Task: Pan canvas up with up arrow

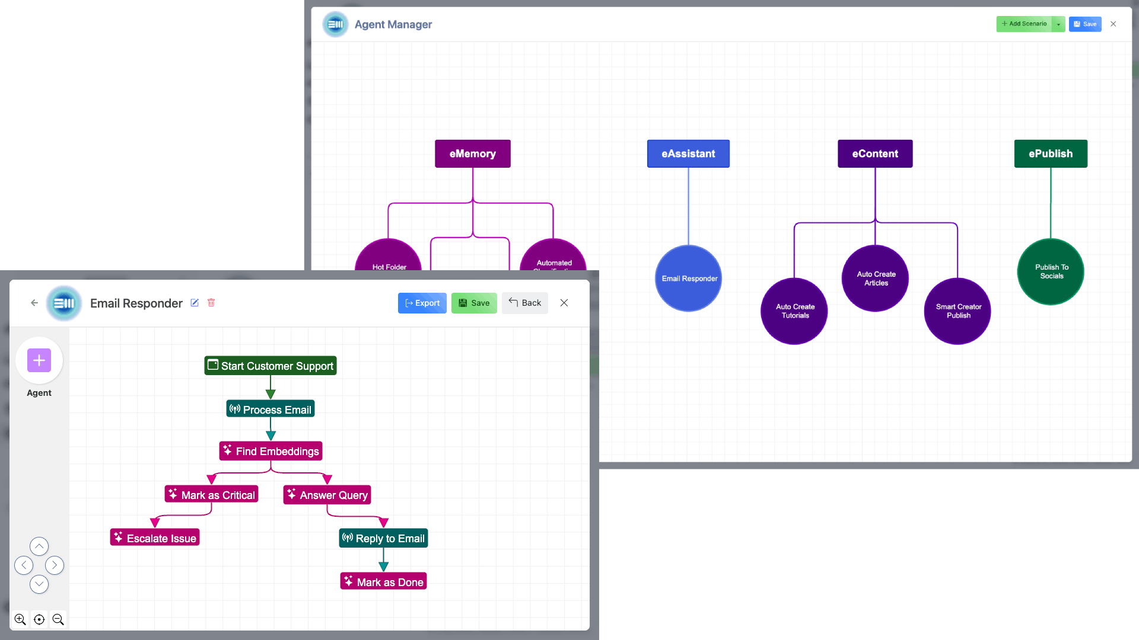Action: 39,546
